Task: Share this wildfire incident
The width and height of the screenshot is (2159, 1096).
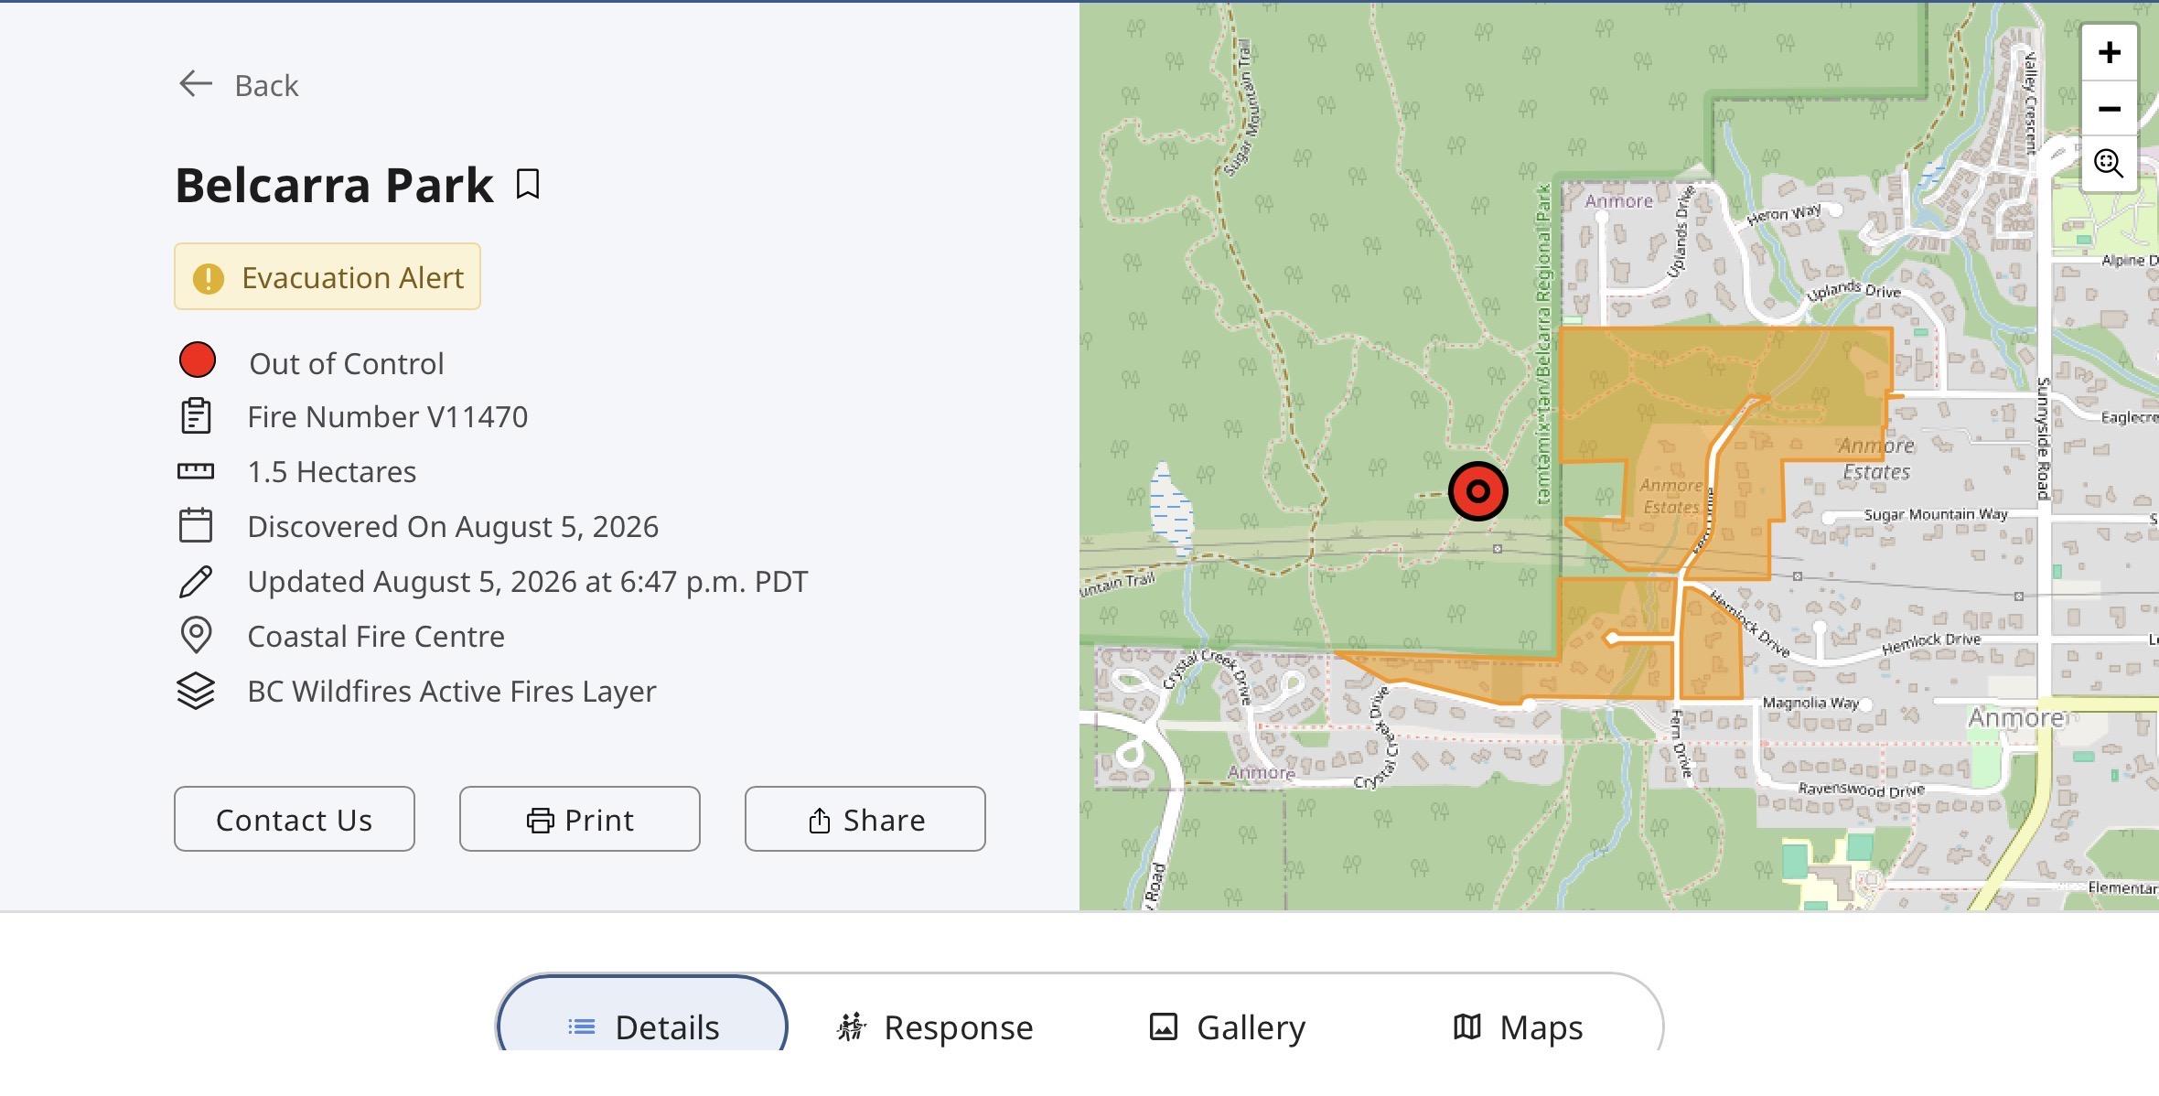Action: coord(865,819)
